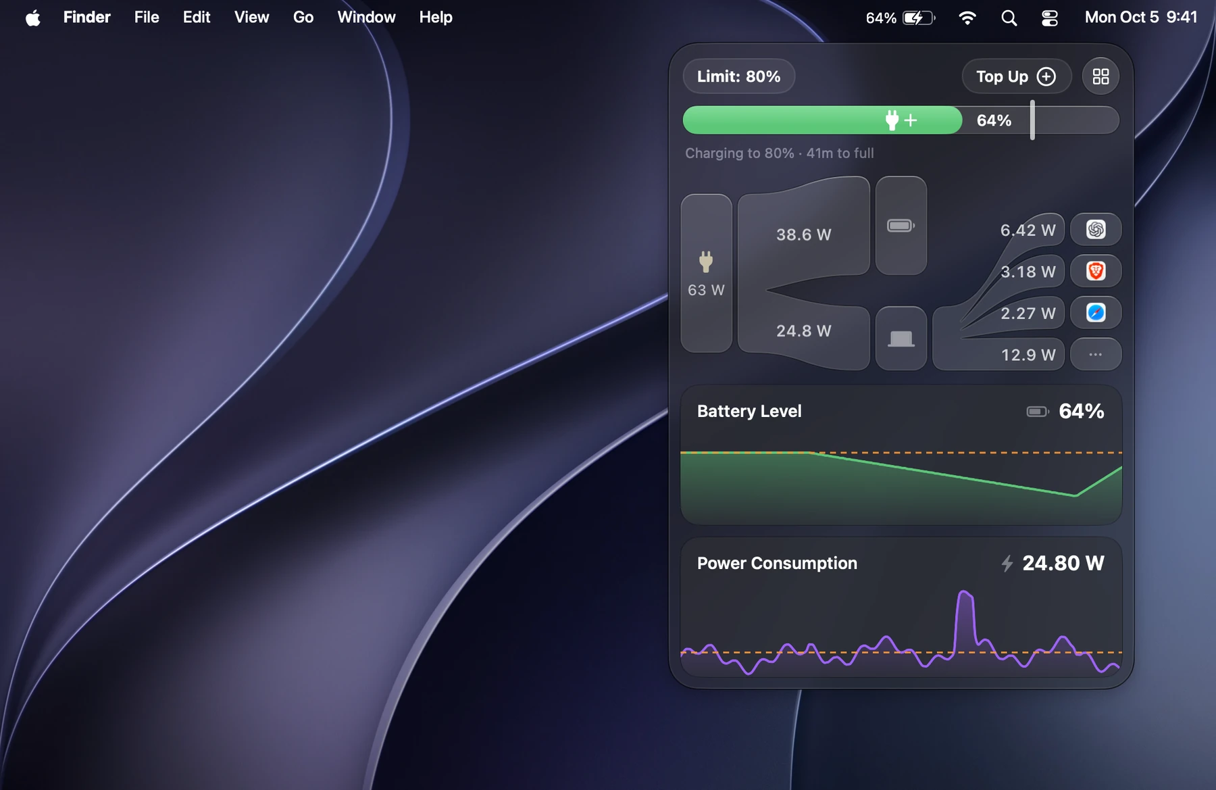Screen dimensions: 1216x790
Task: Click the 38.6 W battery charging flow
Action: coord(803,234)
